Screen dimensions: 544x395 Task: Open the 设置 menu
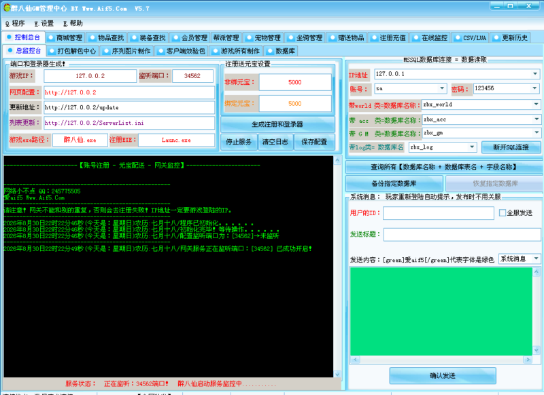[x=44, y=24]
